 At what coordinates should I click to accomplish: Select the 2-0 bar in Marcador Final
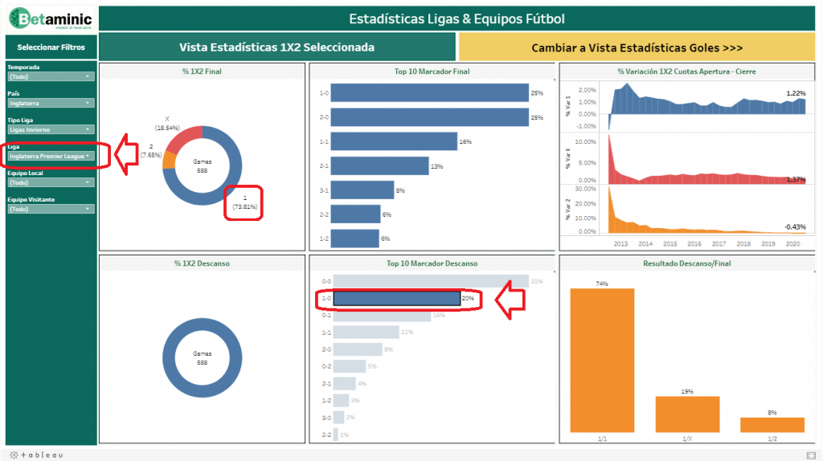pyautogui.click(x=429, y=117)
